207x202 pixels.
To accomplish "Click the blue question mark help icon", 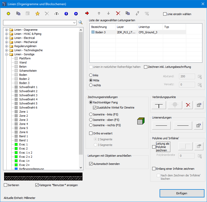I will [x=66, y=14].
